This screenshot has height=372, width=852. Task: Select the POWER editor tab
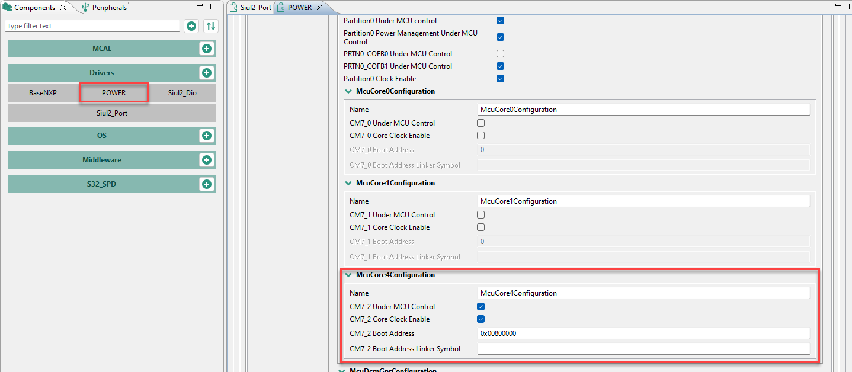point(299,8)
